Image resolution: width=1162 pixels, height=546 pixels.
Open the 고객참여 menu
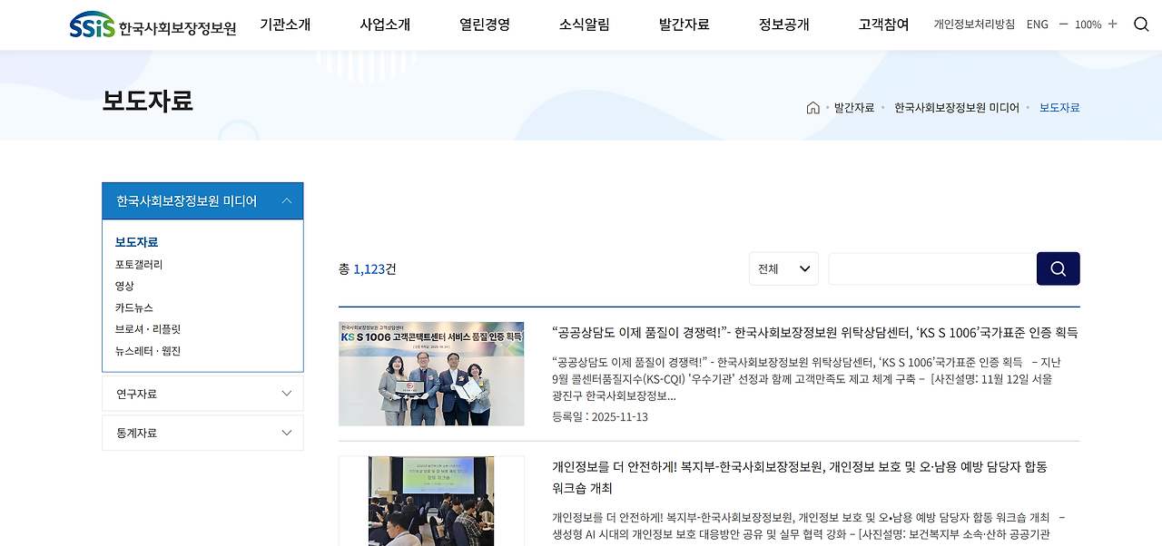point(884,24)
